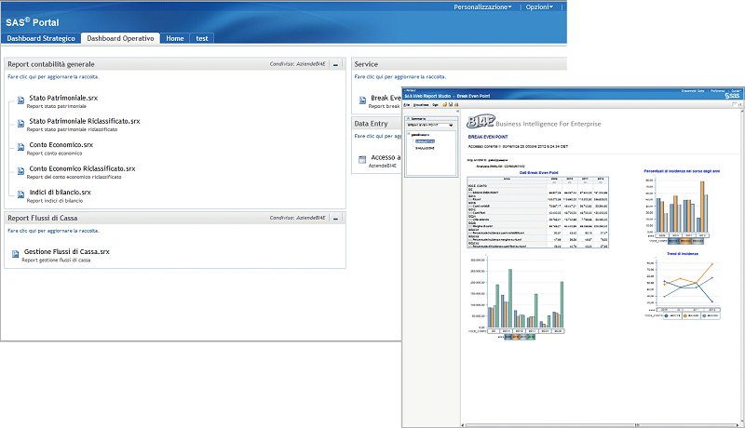
Task: Collapse the root node in section tree
Action: click(409, 135)
